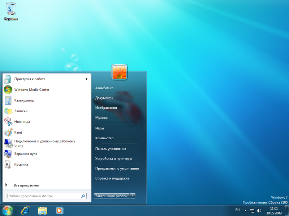Click the Завершение работы shut down button

click(x=111, y=196)
